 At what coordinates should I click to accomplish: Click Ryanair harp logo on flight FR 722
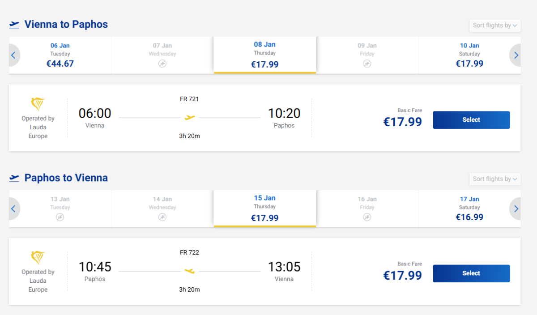tap(38, 258)
